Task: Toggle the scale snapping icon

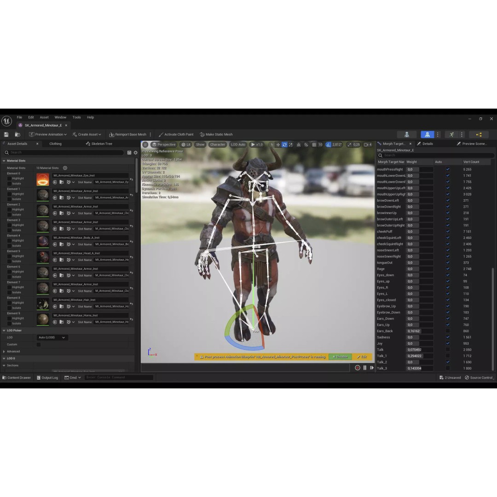Action: (349, 144)
